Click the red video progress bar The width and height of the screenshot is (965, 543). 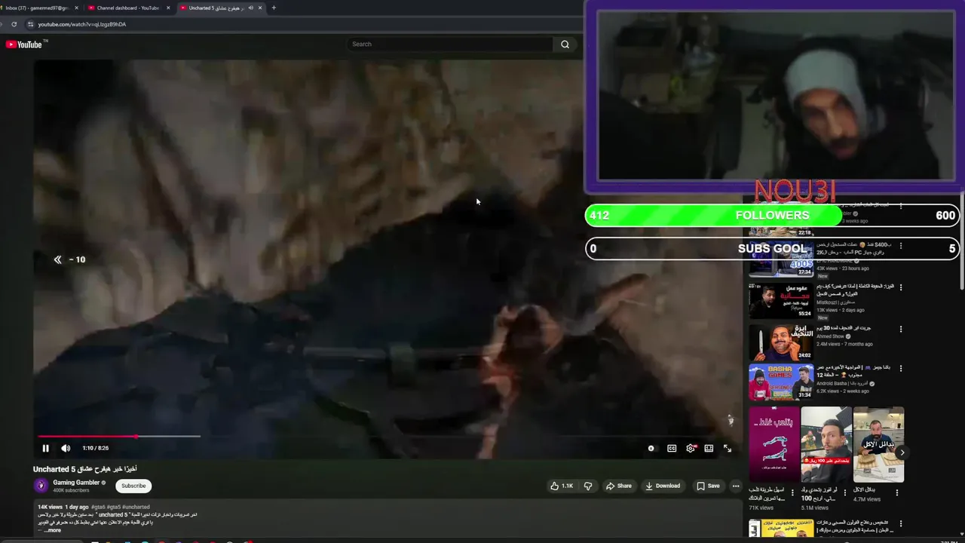click(x=87, y=436)
